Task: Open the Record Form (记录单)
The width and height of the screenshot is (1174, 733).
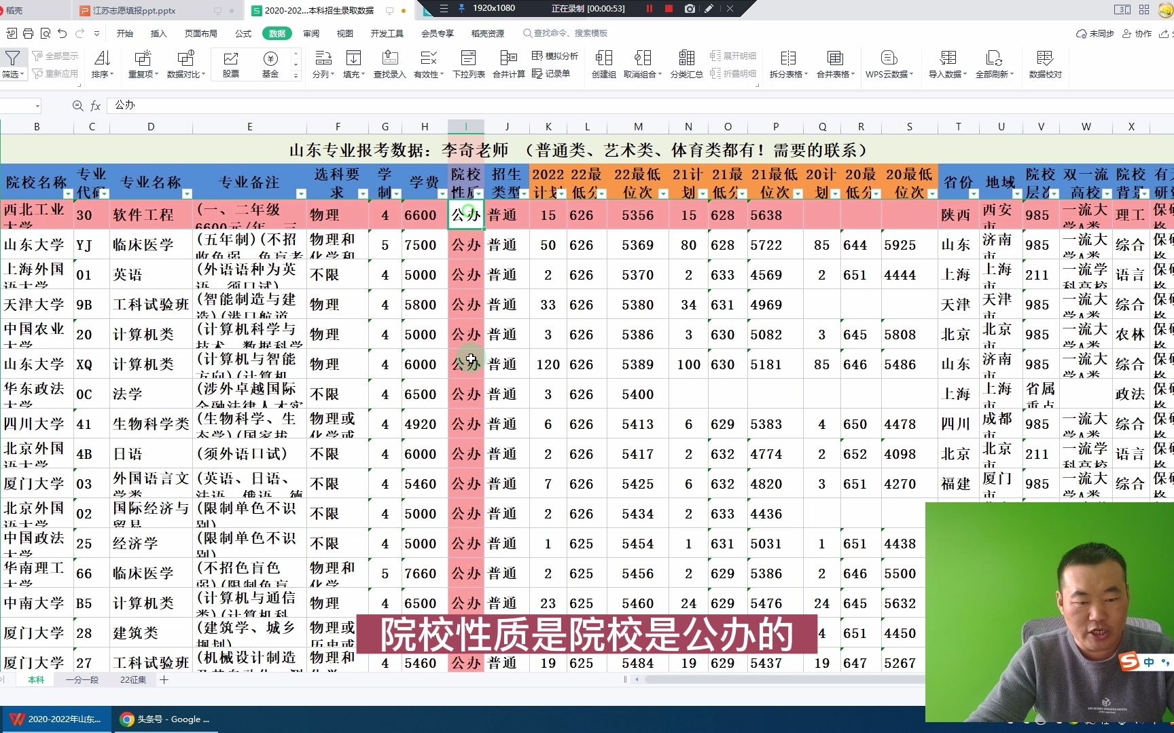Action: tap(551, 73)
